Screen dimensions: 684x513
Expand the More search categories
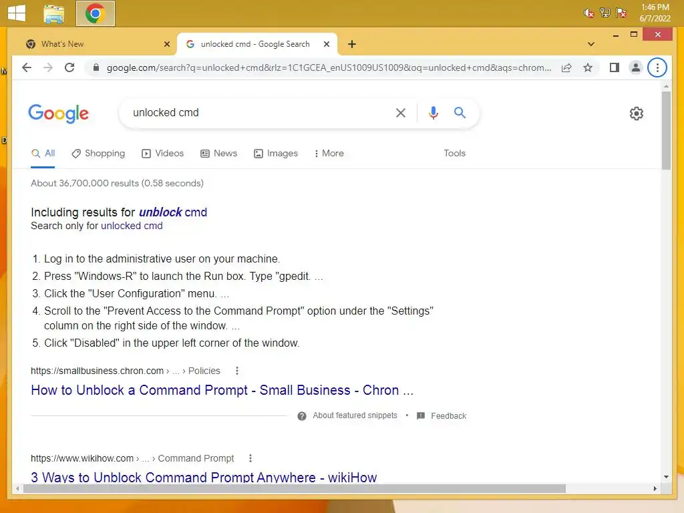(329, 154)
